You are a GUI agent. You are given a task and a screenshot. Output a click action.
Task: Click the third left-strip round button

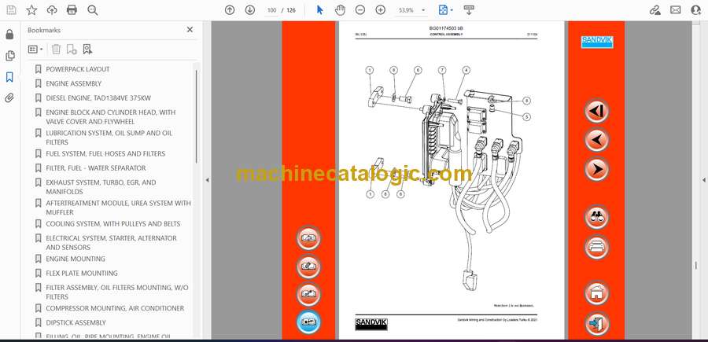tap(308, 294)
